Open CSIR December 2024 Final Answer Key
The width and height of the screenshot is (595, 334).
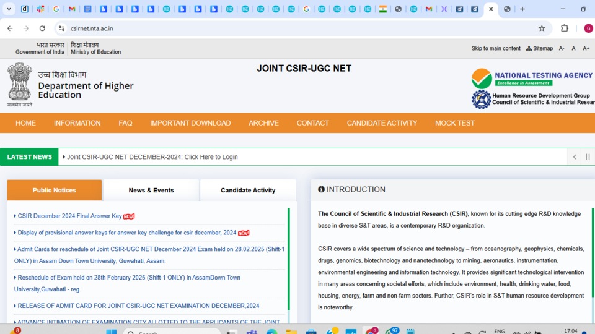[x=69, y=216]
